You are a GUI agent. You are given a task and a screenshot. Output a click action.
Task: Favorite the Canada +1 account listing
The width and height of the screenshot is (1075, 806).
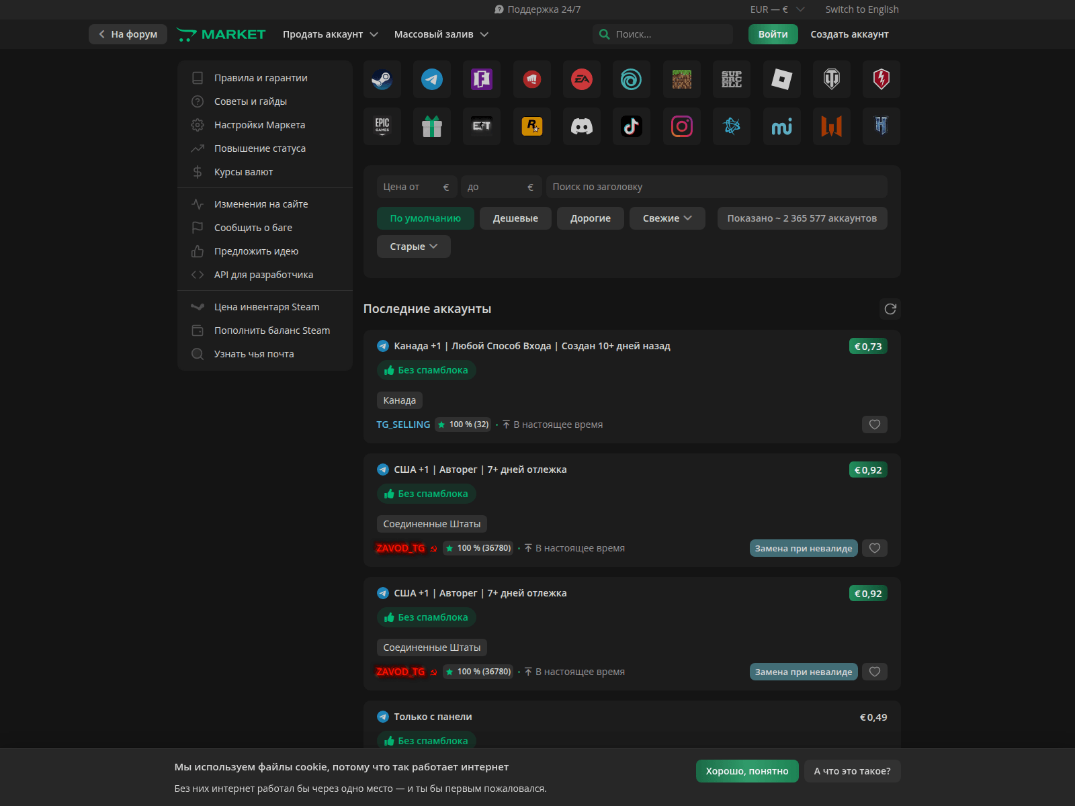click(x=874, y=424)
